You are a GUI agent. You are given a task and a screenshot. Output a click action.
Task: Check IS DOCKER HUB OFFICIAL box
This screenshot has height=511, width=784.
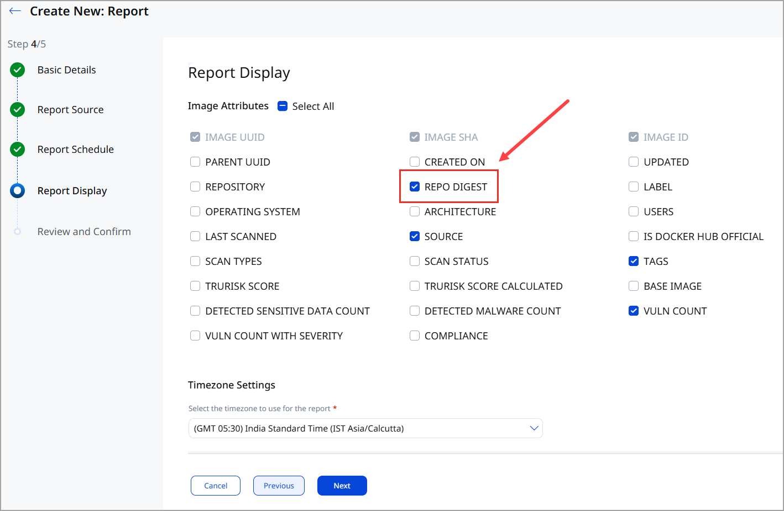click(634, 237)
